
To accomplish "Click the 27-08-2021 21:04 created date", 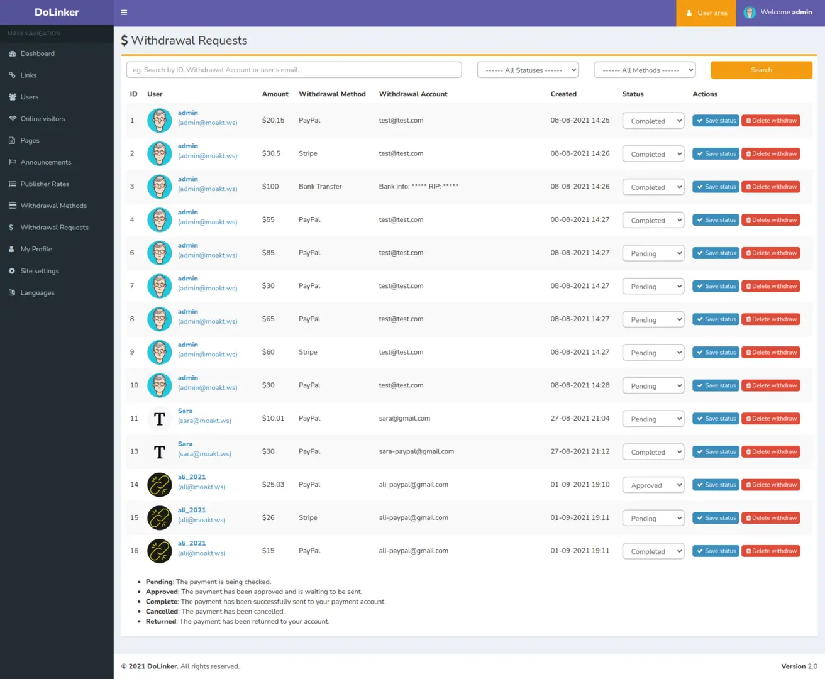I will point(580,419).
